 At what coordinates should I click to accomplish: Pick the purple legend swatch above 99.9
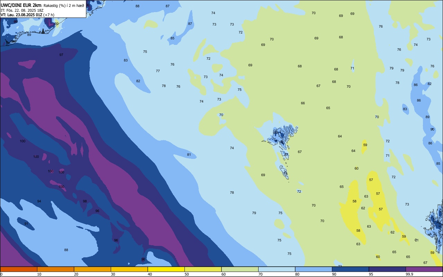(424, 269)
